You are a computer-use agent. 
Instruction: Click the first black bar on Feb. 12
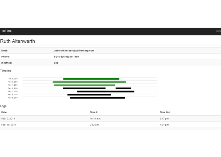84,88
